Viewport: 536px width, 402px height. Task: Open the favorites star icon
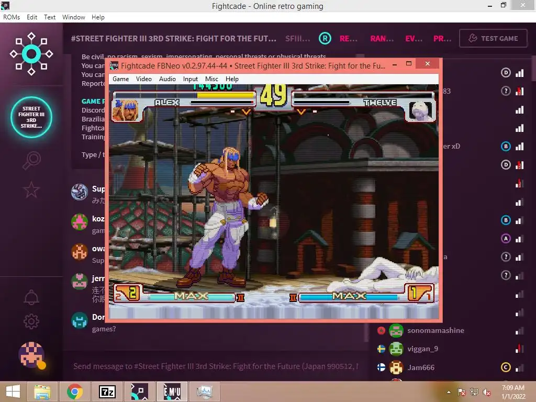31,189
